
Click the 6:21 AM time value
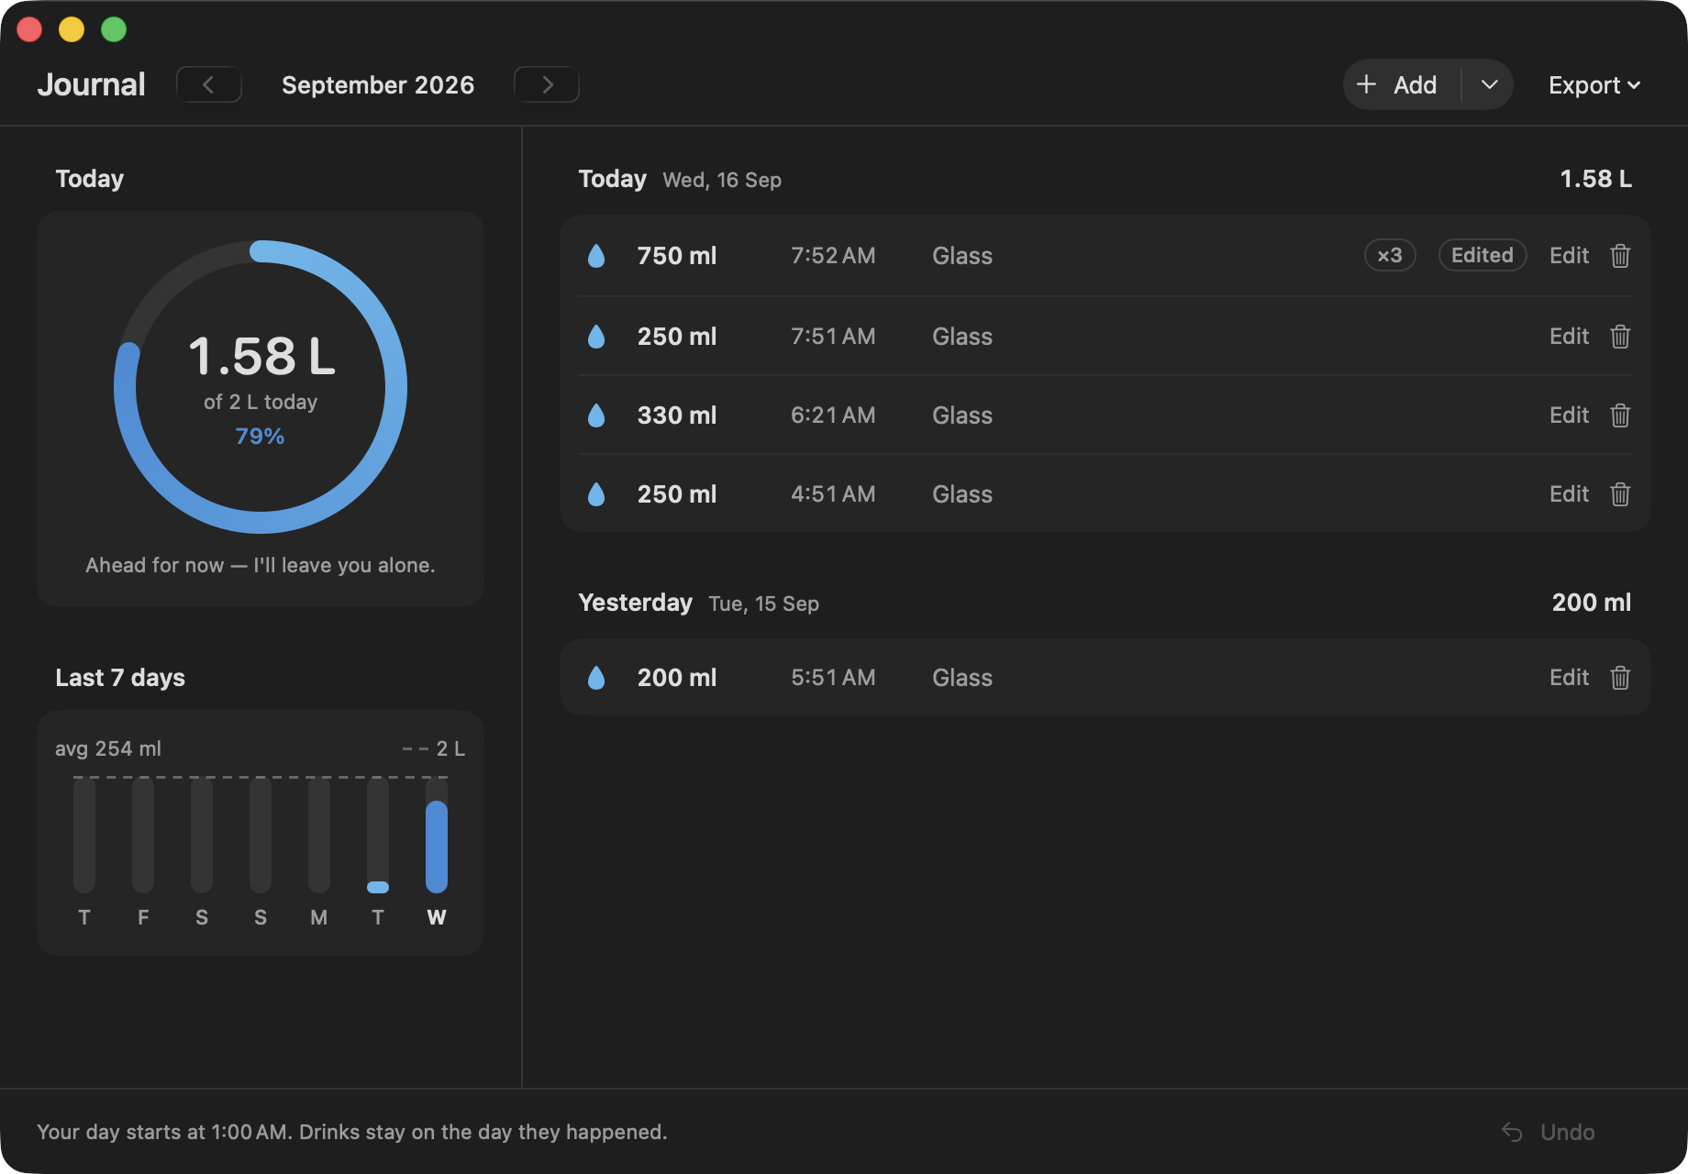point(833,415)
